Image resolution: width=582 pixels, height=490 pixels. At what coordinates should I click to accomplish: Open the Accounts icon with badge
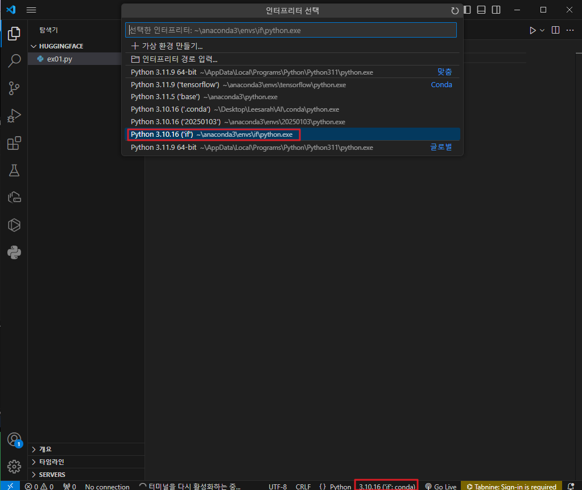(14, 439)
